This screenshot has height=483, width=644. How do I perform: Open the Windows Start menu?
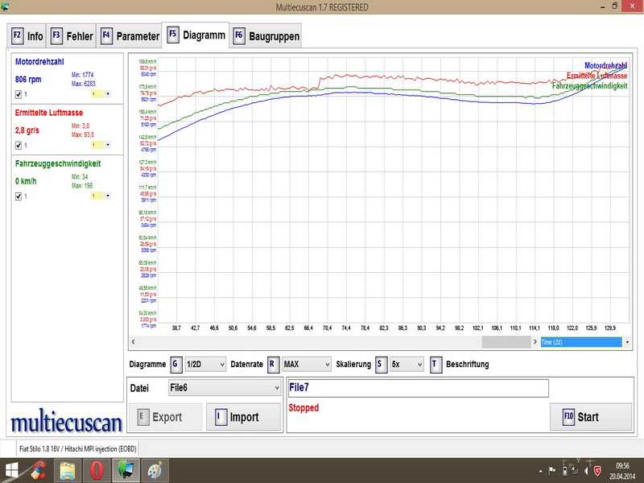[12, 470]
